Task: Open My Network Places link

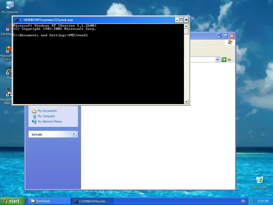Action: tap(50, 121)
